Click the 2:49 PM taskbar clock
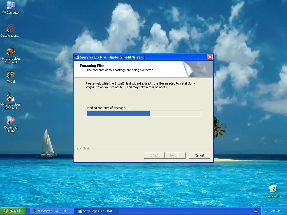The height and width of the screenshot is (215, 287). pyautogui.click(x=276, y=211)
